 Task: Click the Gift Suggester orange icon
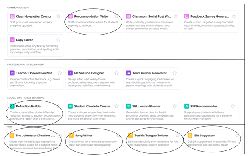pos(190,135)
